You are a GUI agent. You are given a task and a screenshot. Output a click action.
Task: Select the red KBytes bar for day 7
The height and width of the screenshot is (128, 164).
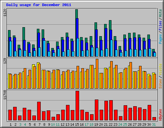click(x=39, y=111)
